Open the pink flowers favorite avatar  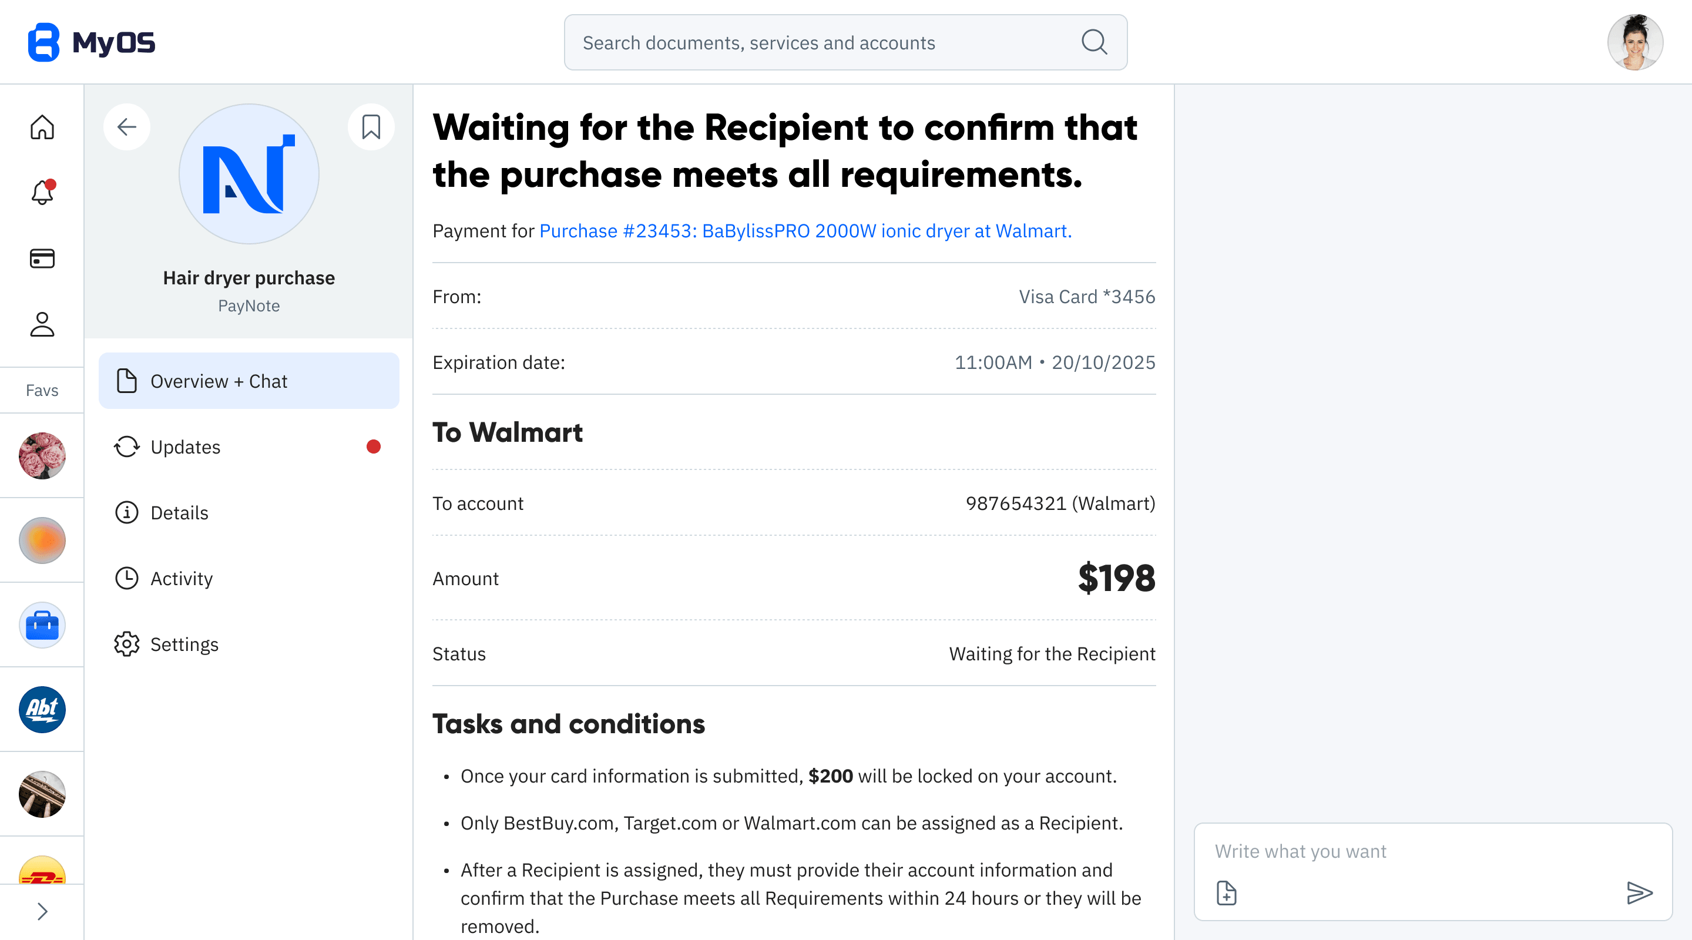click(41, 455)
